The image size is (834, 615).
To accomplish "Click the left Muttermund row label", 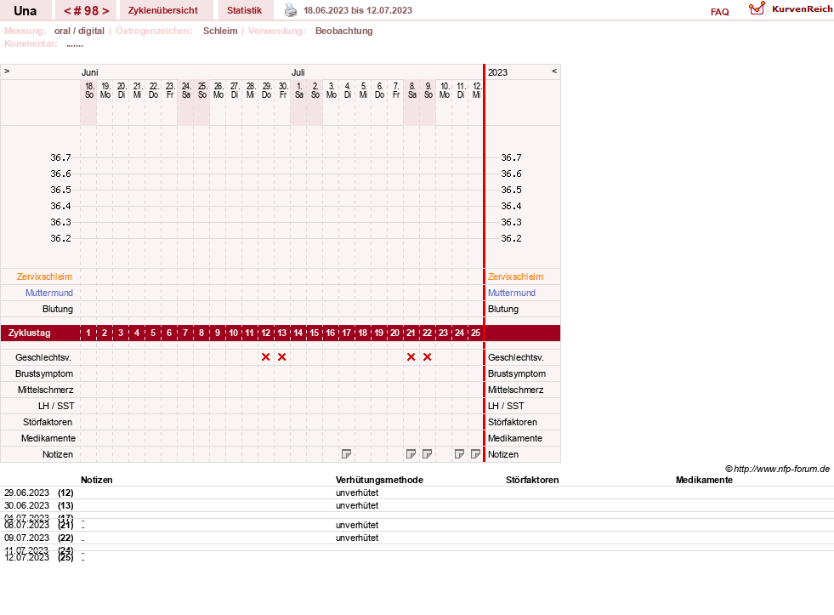I will click(x=49, y=293).
